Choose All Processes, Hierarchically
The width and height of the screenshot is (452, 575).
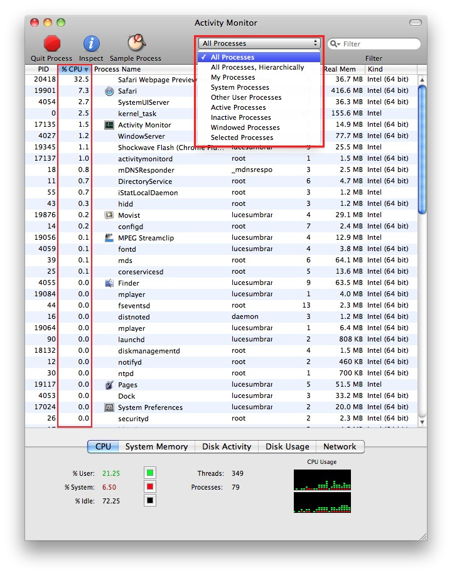coord(259,67)
